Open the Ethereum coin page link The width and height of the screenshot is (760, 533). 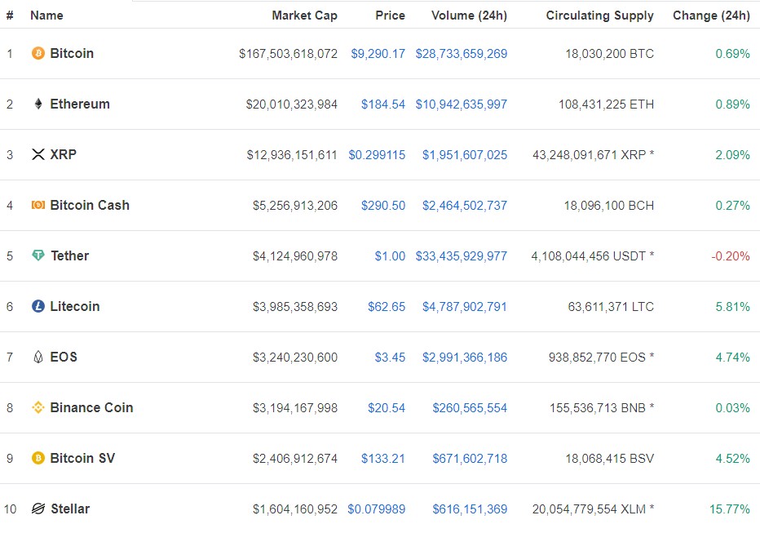tap(80, 104)
